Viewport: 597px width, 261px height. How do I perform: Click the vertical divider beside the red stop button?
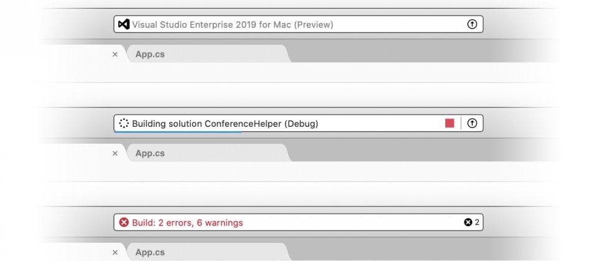(x=461, y=123)
